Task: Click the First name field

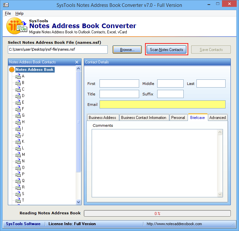Action: pyautogui.click(x=119, y=84)
